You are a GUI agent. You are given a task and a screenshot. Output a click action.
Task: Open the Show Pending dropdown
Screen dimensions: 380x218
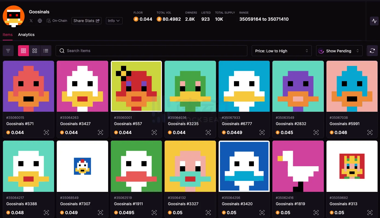point(339,51)
